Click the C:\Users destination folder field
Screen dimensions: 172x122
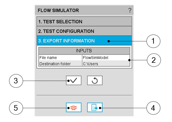tap(105, 64)
